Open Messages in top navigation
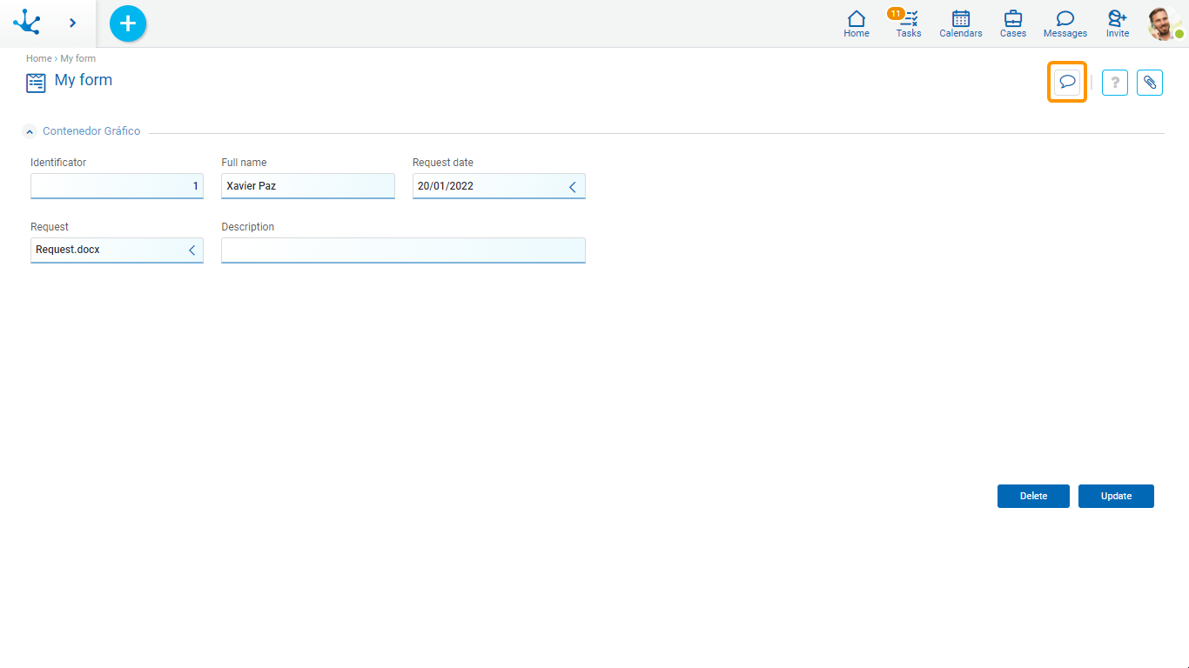Screen dimensions: 1189x668 pyautogui.click(x=1065, y=23)
